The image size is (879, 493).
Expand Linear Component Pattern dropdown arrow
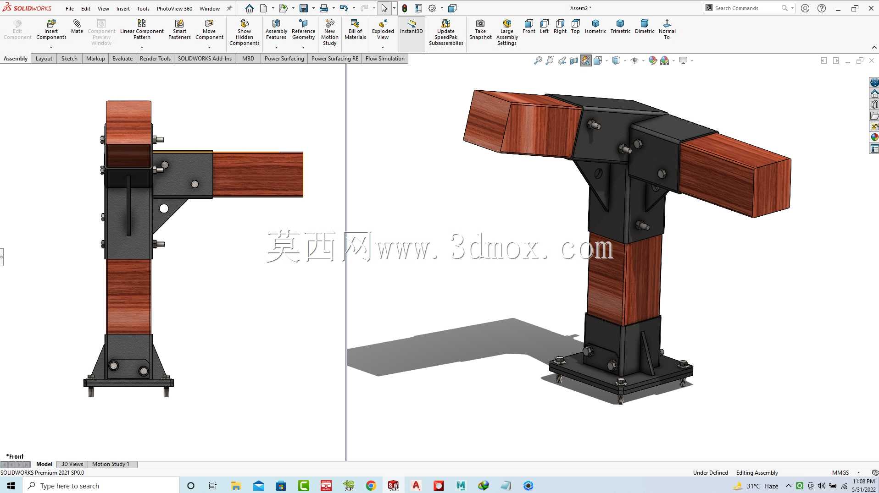pyautogui.click(x=142, y=47)
